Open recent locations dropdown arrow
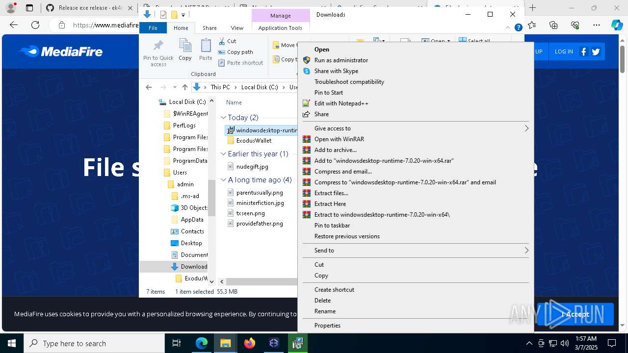The height and width of the screenshot is (353, 628). pos(175,87)
